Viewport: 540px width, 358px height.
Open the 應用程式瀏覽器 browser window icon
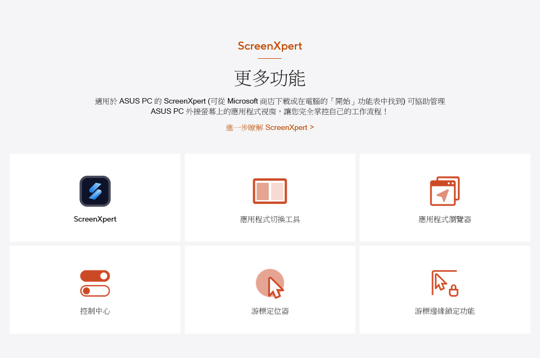444,191
